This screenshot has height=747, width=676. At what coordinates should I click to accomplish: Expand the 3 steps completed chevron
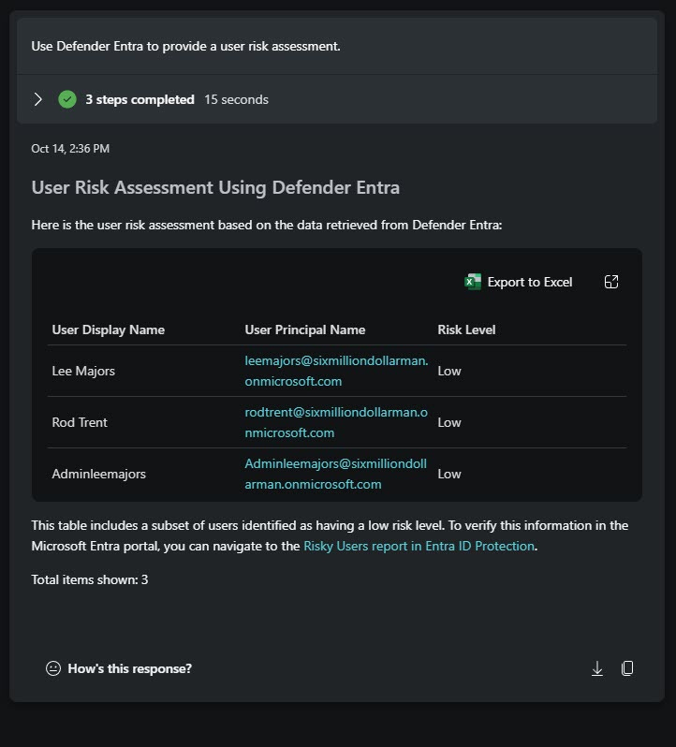[x=38, y=99]
